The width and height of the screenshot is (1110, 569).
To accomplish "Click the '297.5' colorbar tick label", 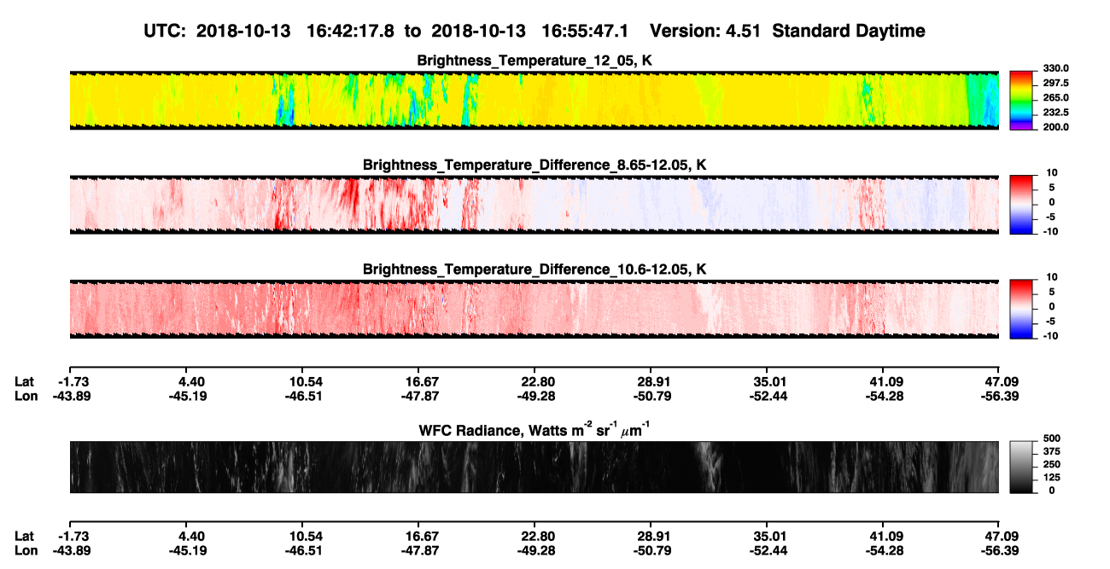I will coord(1054,83).
